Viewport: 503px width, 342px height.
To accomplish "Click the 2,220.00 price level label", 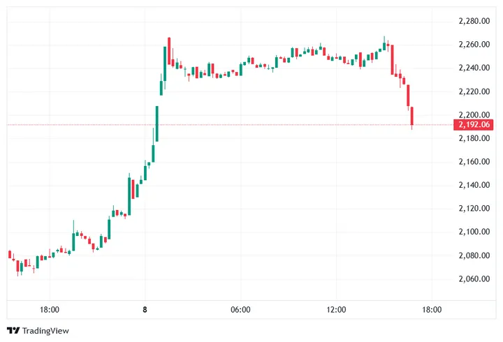I will [475, 91].
